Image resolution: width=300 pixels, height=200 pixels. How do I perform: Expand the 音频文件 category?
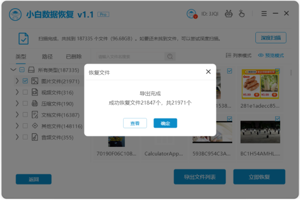coord(17,137)
